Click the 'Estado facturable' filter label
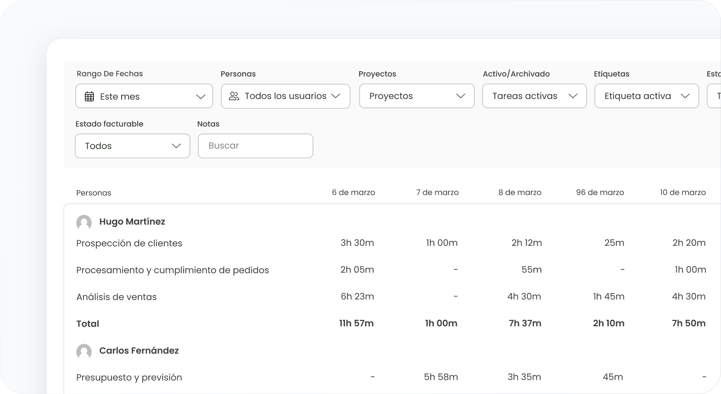 pyautogui.click(x=109, y=124)
